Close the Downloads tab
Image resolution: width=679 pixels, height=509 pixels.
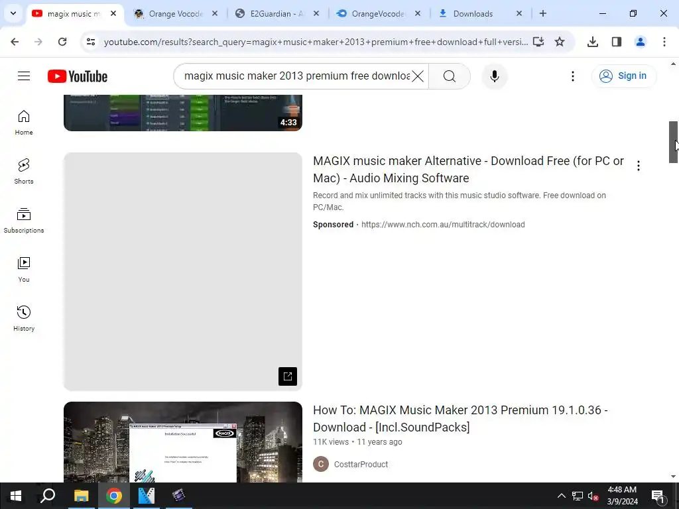(x=519, y=14)
